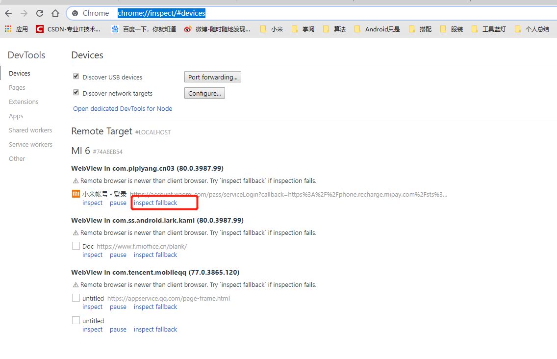Click the Port forwarding... button
This screenshot has height=359, width=557.
click(213, 77)
